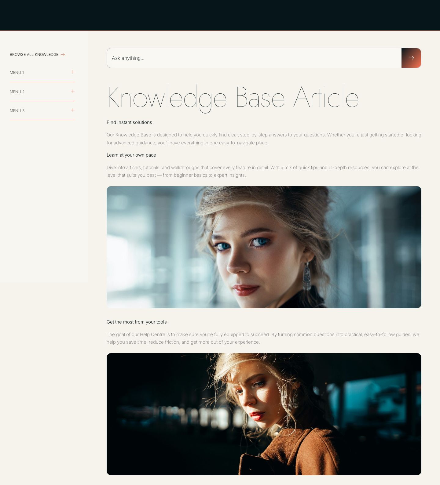Focus the Ask anything search field
This screenshot has width=440, height=485.
click(254, 58)
